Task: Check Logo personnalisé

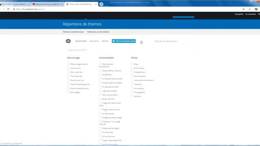Action: [x=100, y=91]
